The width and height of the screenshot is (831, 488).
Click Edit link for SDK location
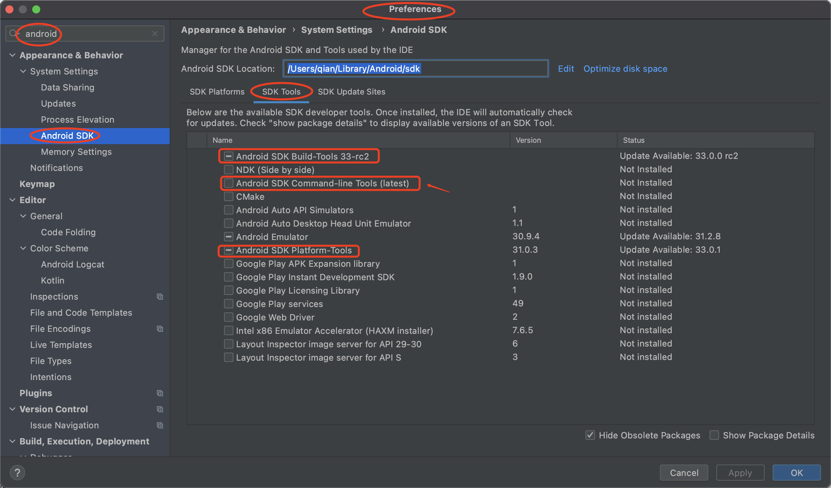(x=566, y=69)
